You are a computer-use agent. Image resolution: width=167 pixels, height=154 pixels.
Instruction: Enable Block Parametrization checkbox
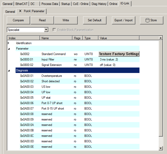coord(54,30)
